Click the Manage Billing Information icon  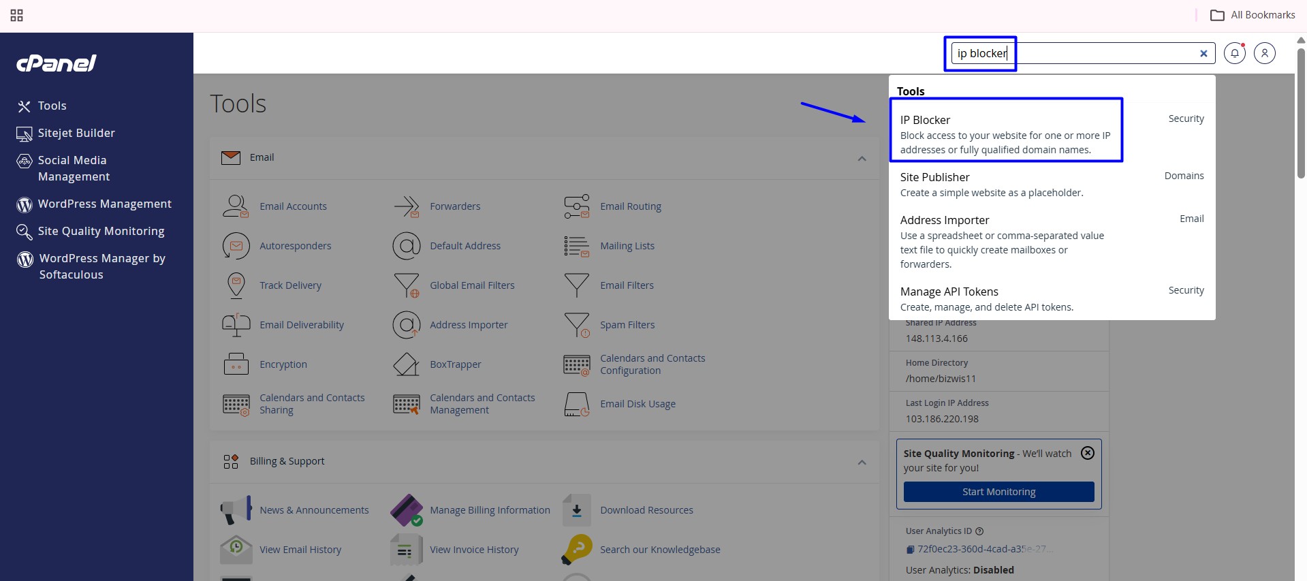coord(407,510)
